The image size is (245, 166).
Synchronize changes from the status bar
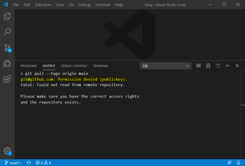pos(29,163)
